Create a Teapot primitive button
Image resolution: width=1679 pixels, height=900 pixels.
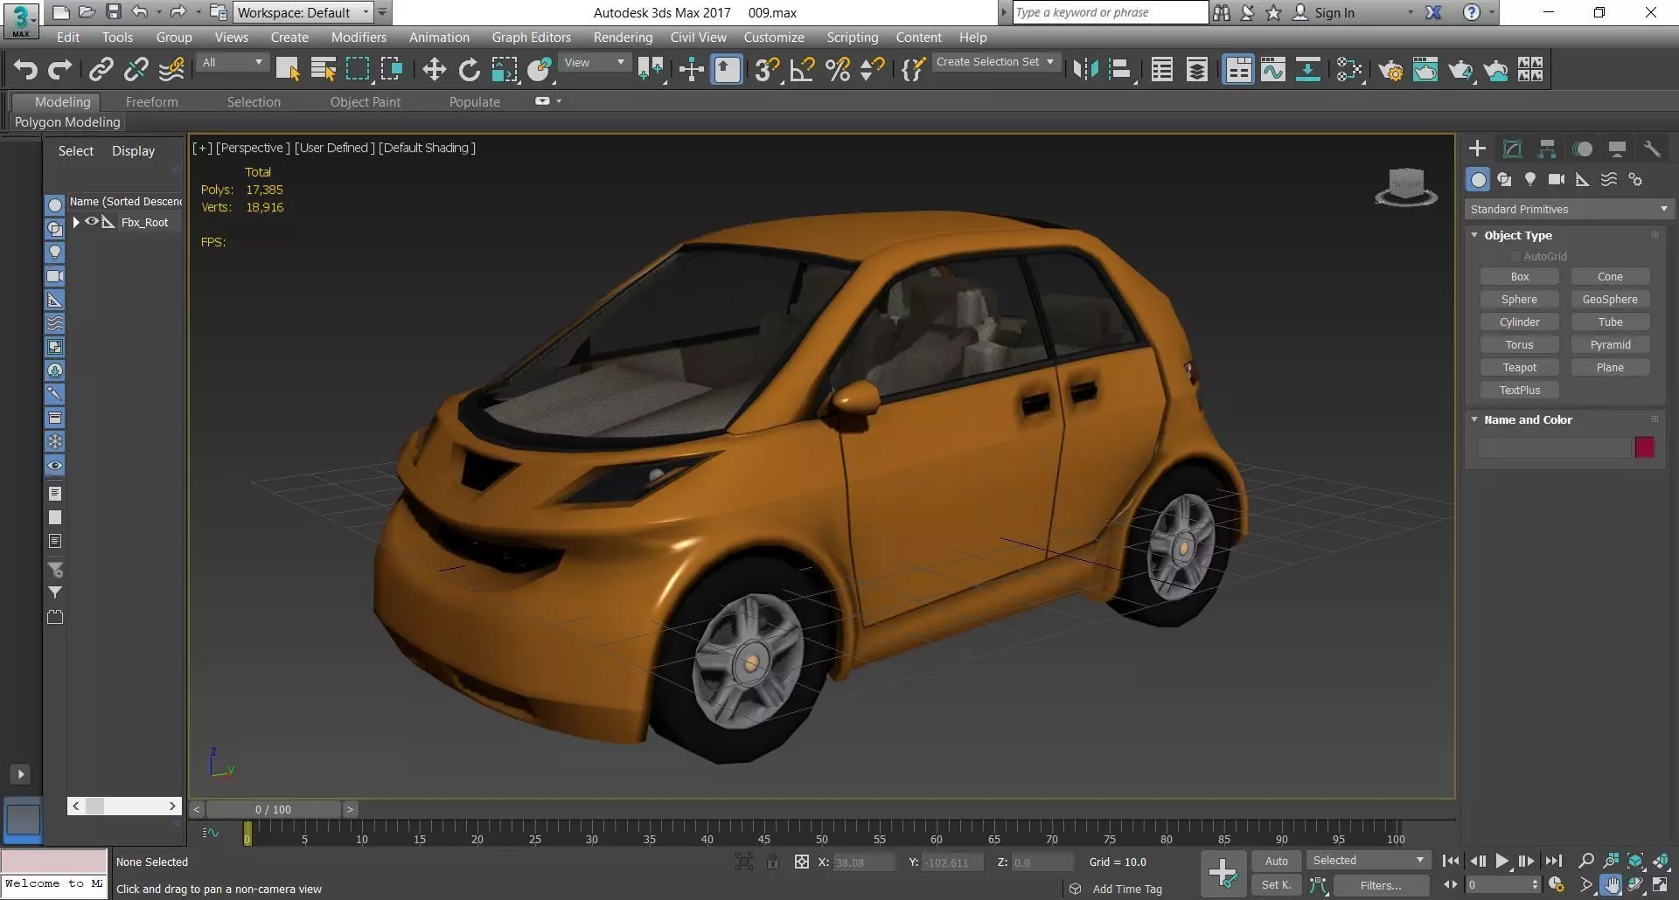coord(1519,368)
